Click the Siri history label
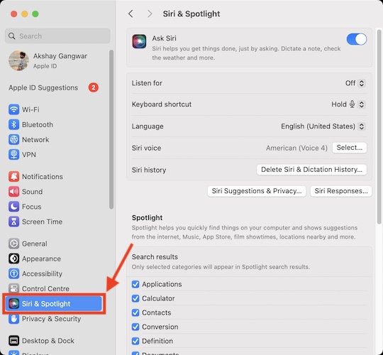Viewport: 383px width, 355px height. tap(149, 170)
